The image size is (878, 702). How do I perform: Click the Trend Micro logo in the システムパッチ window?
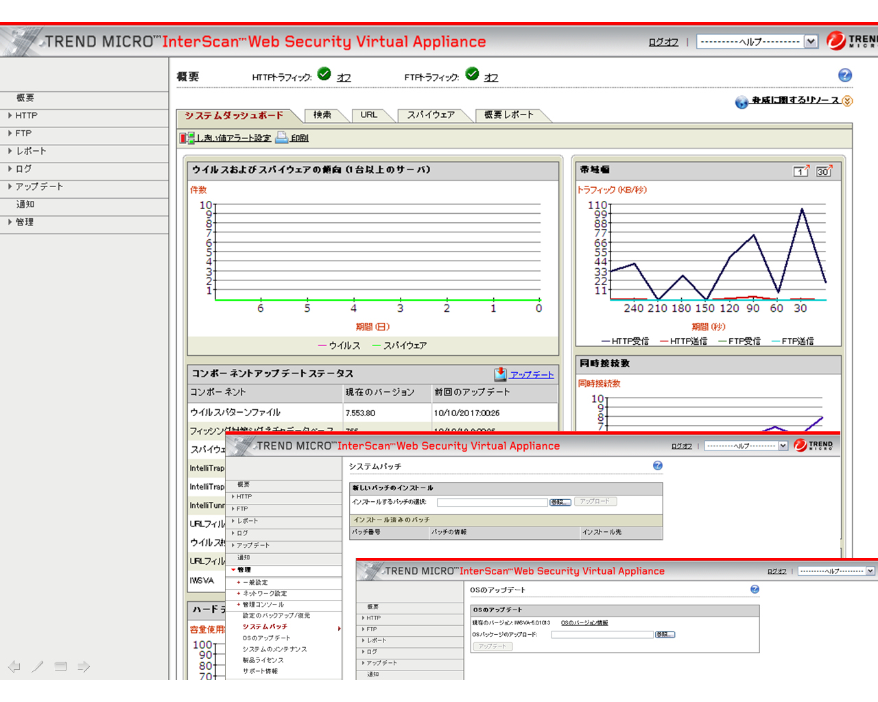[814, 445]
